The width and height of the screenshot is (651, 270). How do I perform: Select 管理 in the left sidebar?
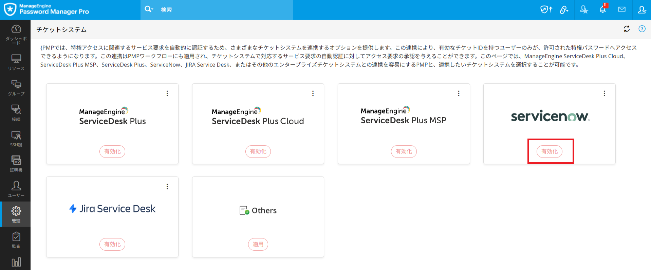point(16,214)
